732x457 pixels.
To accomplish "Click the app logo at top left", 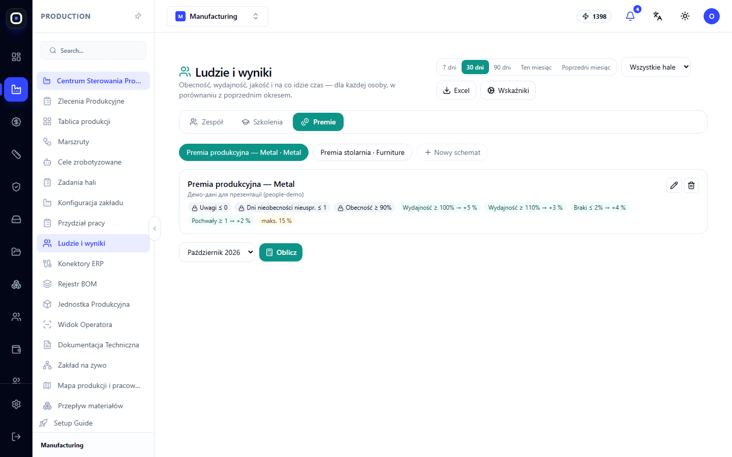I will click(16, 18).
